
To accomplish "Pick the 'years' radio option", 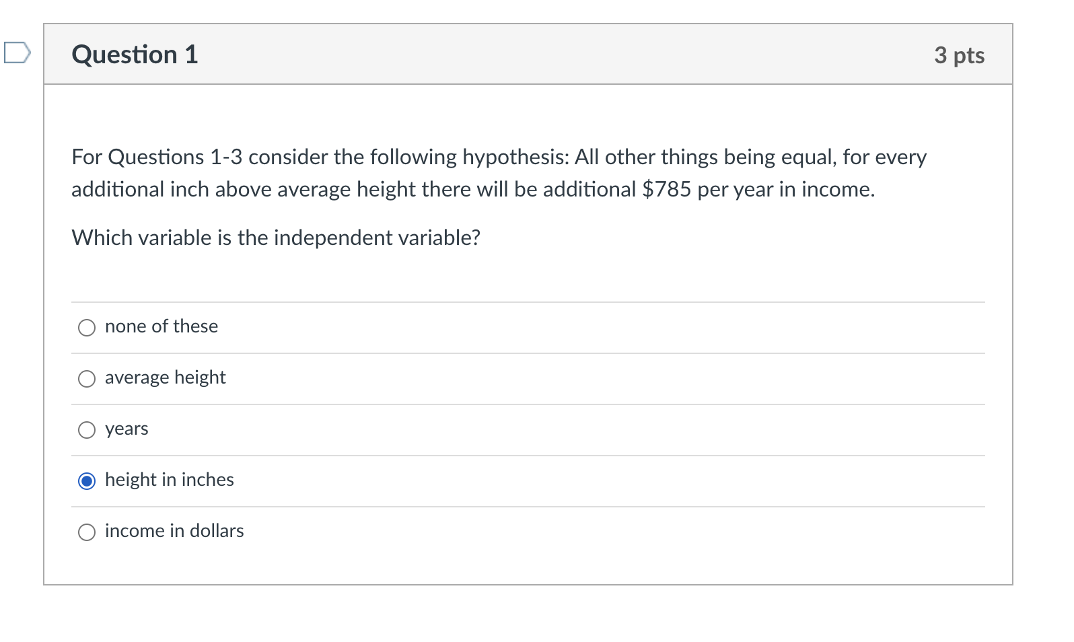I will (x=87, y=430).
